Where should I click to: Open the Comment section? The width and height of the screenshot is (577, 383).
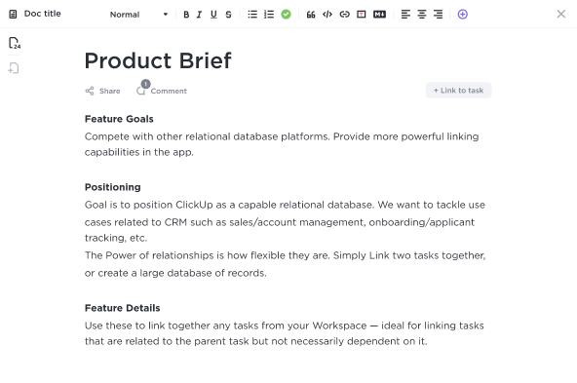pos(162,90)
